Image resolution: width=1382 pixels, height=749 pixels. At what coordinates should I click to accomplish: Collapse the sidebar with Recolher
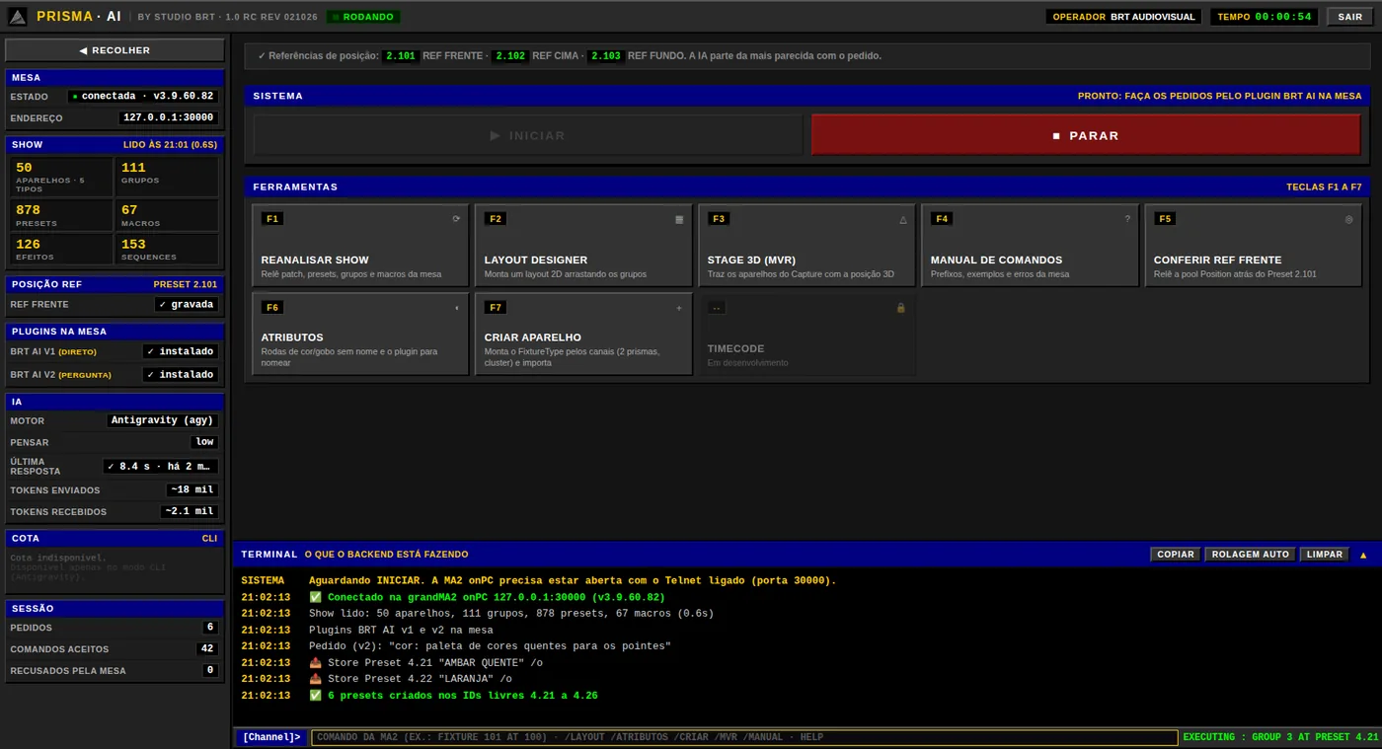point(115,50)
